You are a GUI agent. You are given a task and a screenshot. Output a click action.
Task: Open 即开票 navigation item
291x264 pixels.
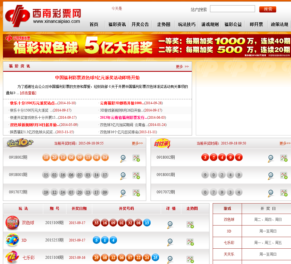(256, 24)
